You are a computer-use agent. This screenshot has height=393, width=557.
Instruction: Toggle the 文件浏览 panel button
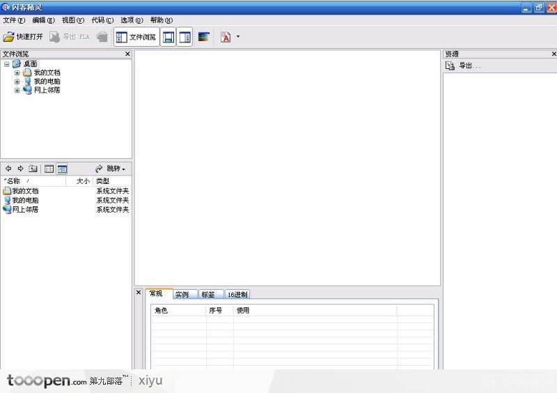(136, 37)
